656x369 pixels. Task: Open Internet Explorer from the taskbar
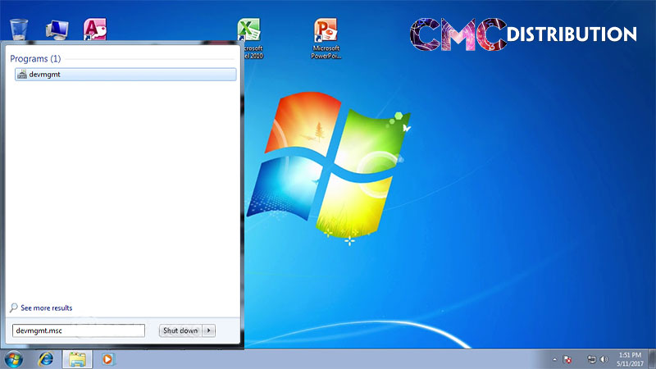(x=46, y=359)
